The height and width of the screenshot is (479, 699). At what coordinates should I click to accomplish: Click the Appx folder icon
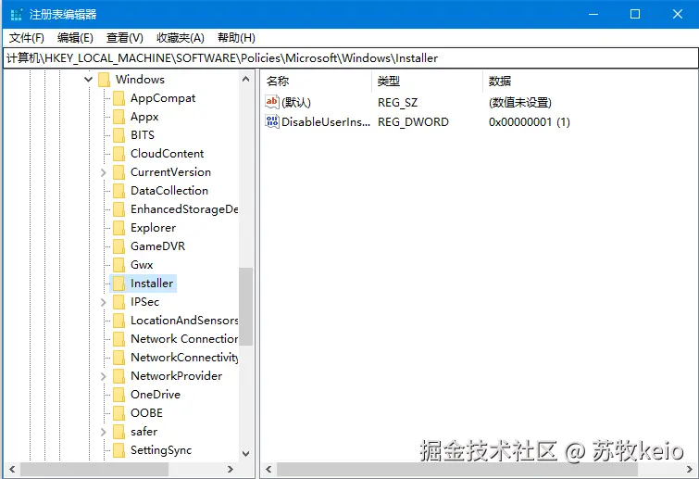[119, 117]
